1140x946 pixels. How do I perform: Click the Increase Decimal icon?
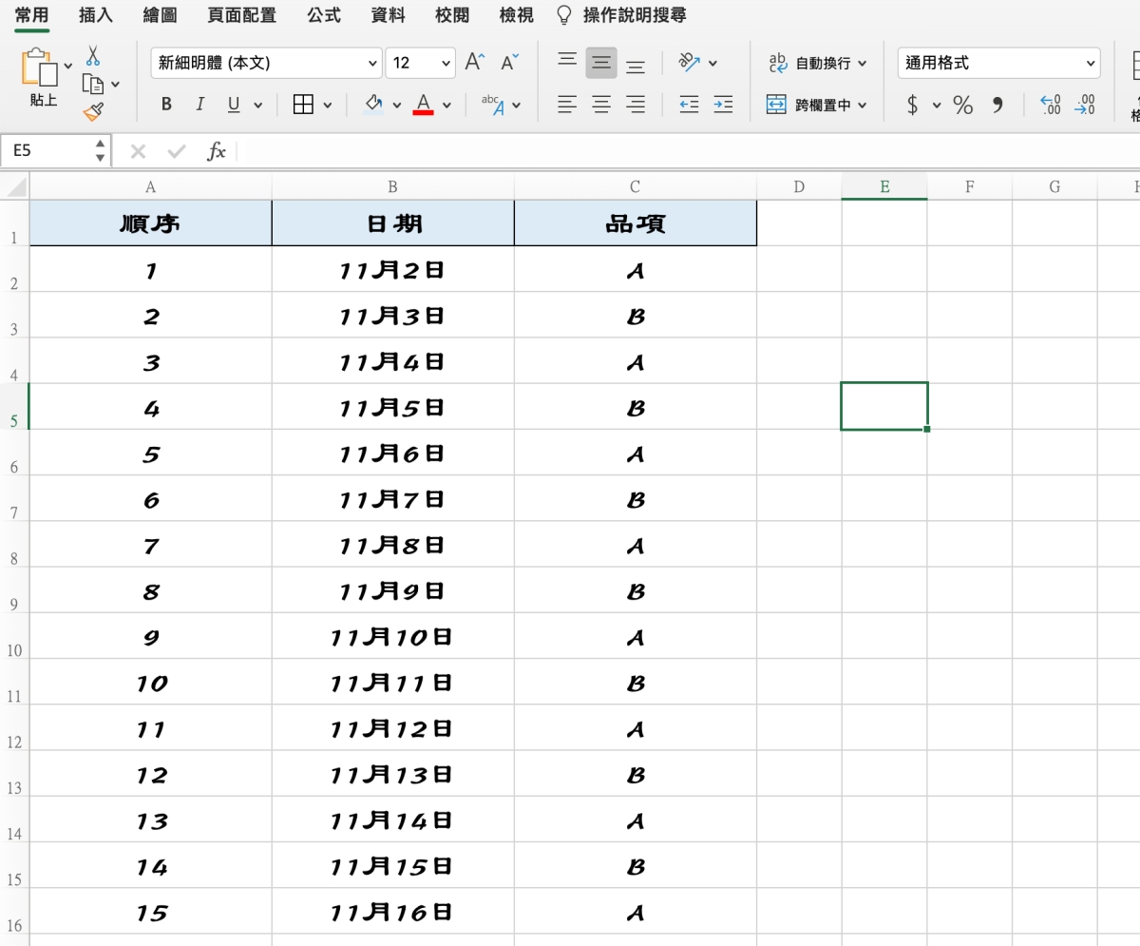(1051, 105)
